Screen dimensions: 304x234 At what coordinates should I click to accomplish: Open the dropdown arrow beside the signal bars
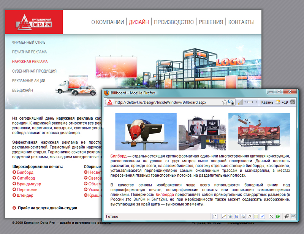245,102
